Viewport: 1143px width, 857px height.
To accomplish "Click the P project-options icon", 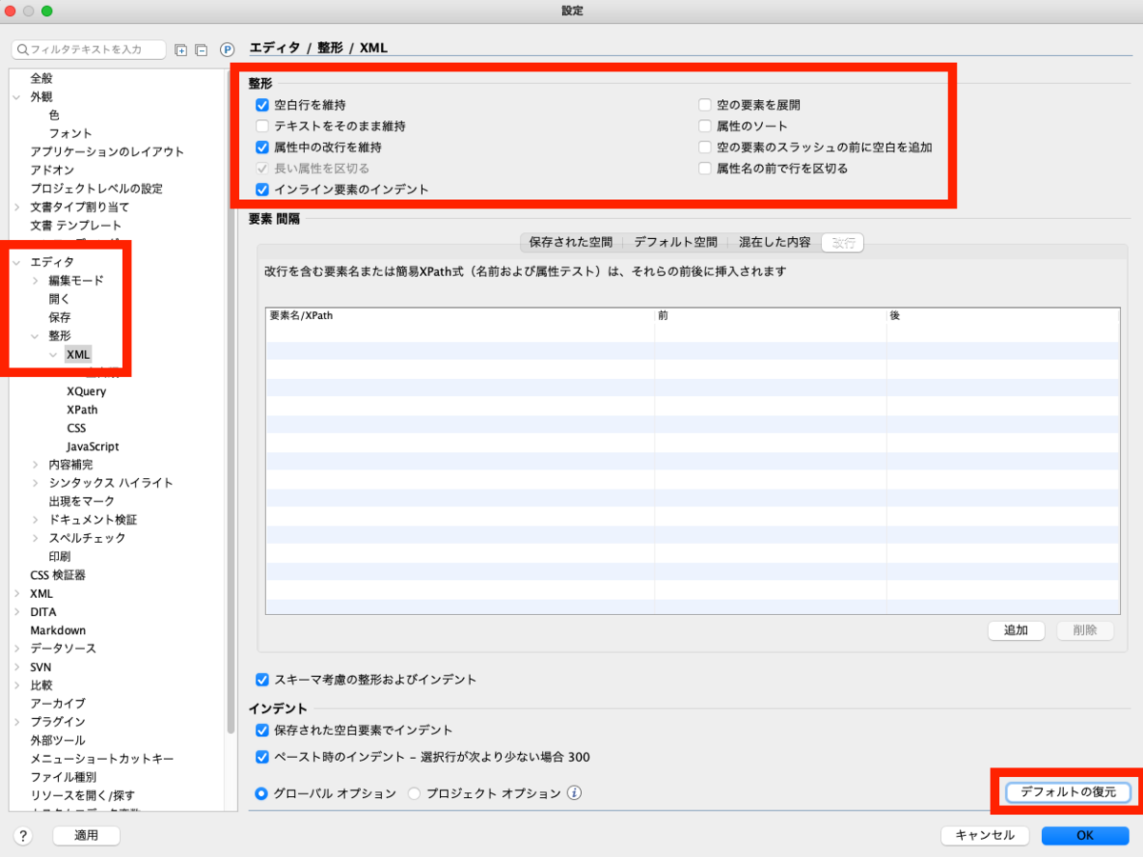I will tap(227, 50).
